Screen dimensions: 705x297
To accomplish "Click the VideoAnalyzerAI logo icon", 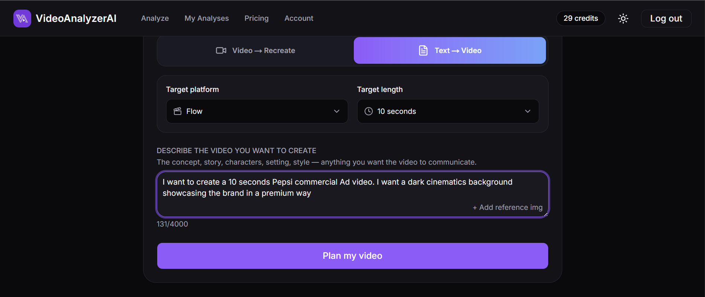I will [x=22, y=19].
